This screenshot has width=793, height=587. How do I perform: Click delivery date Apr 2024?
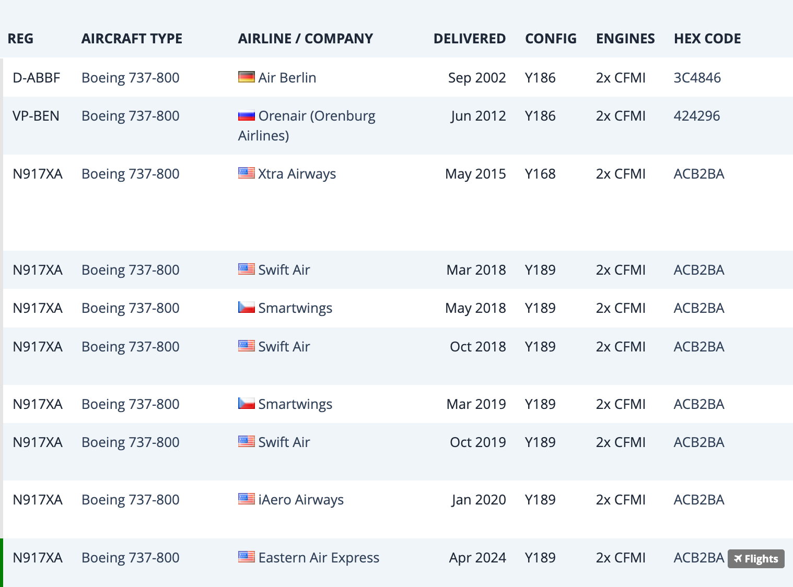click(x=477, y=558)
